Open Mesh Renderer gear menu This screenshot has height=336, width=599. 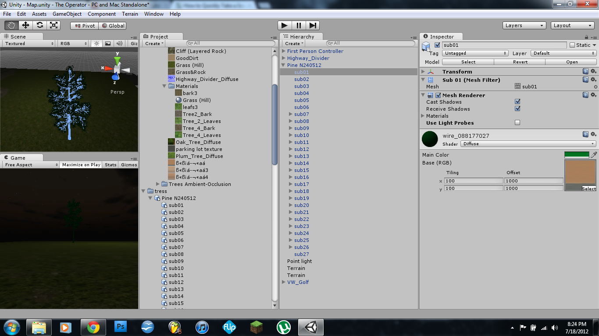click(x=593, y=95)
